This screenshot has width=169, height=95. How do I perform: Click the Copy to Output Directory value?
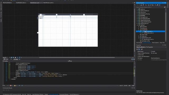coord(154,53)
